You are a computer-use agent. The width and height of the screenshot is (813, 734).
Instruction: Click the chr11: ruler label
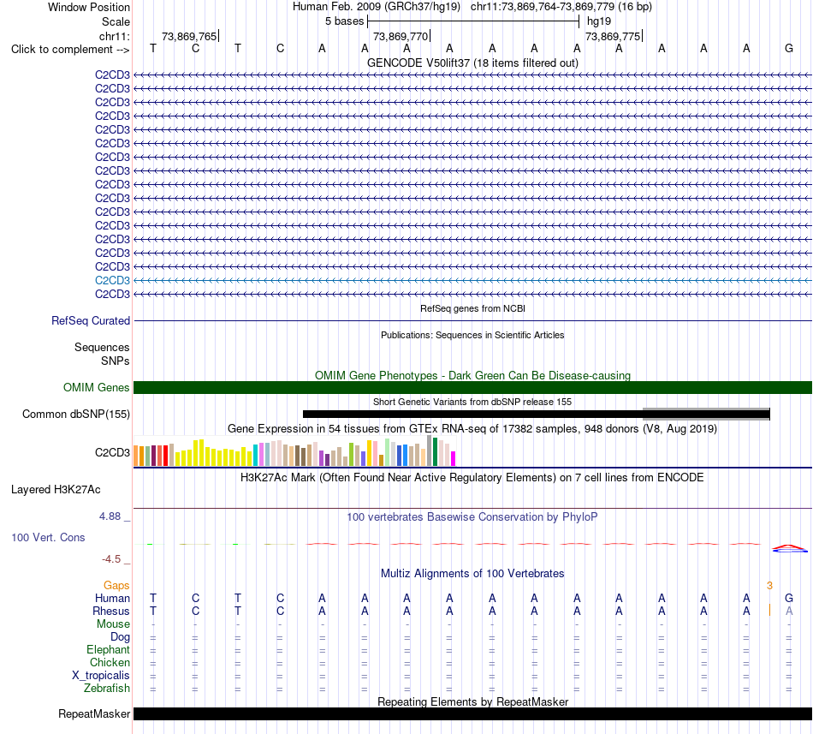[114, 36]
